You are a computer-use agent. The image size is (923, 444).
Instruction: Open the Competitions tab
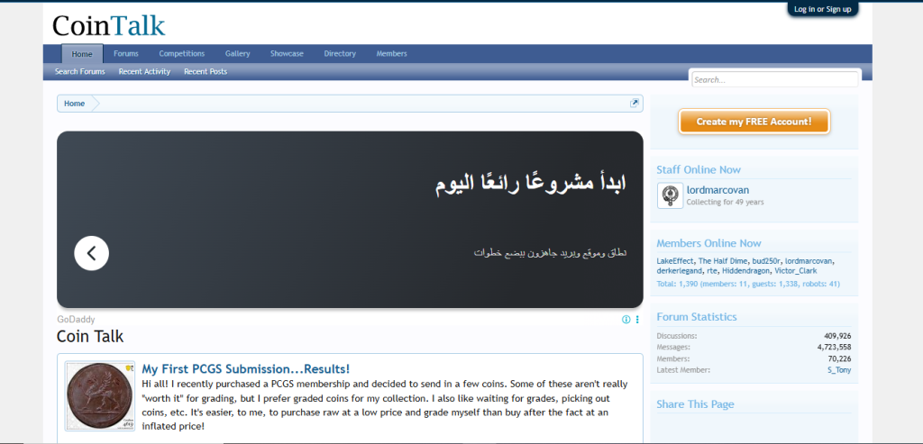click(x=182, y=53)
